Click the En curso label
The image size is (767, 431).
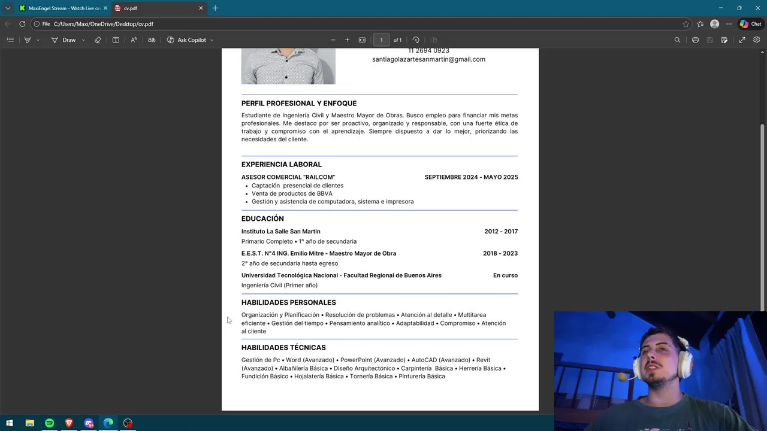[505, 275]
